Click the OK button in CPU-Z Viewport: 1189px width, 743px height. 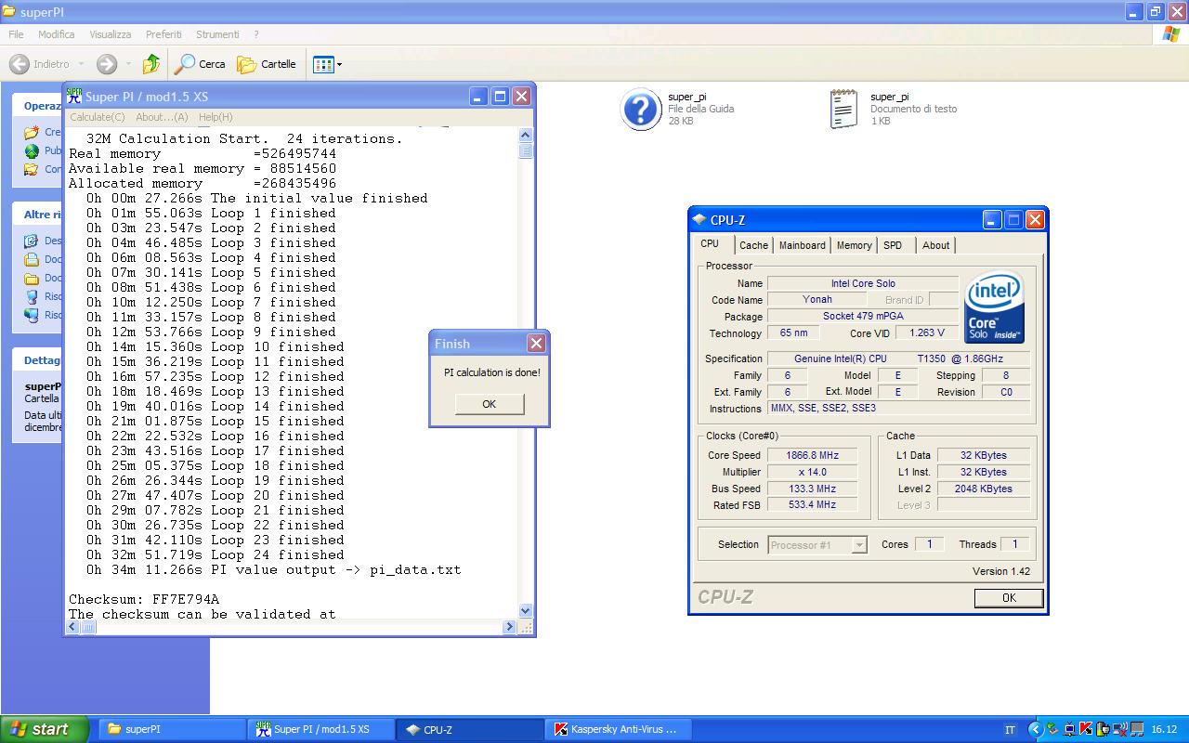click(1009, 598)
